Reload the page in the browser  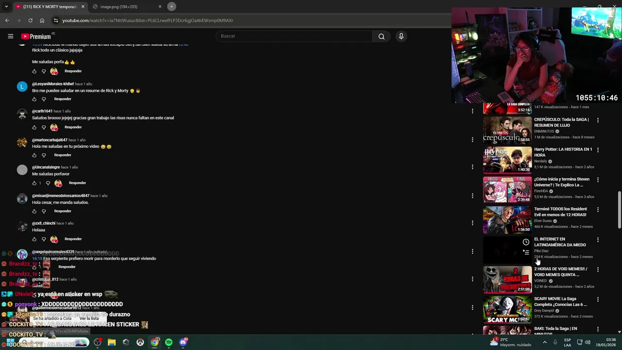[x=30, y=20]
